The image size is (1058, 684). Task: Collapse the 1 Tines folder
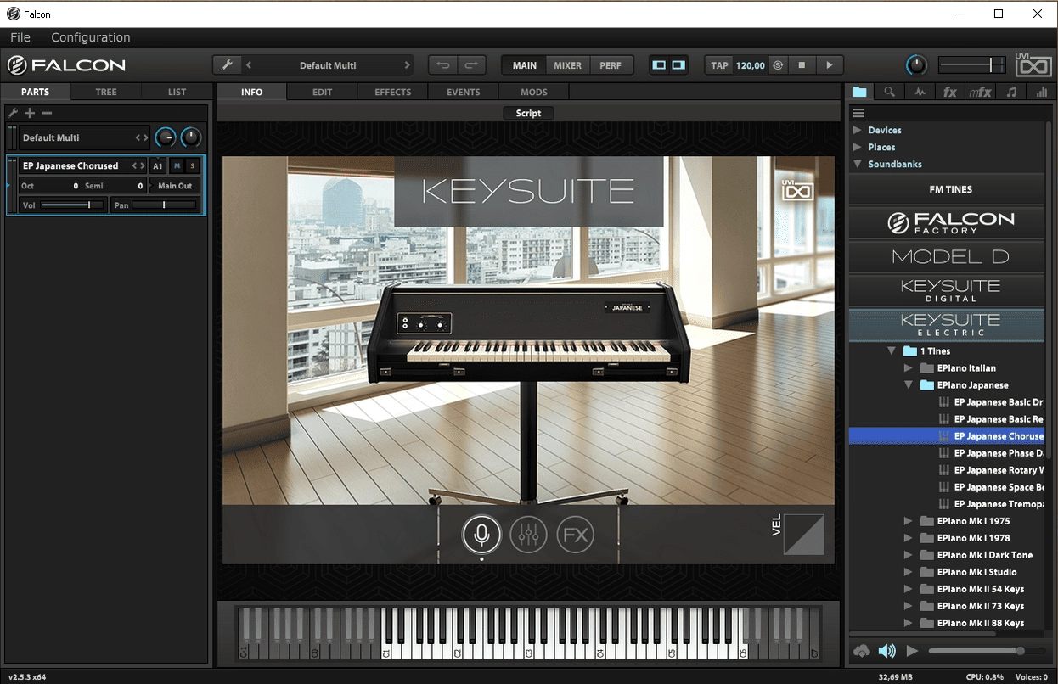(x=892, y=350)
